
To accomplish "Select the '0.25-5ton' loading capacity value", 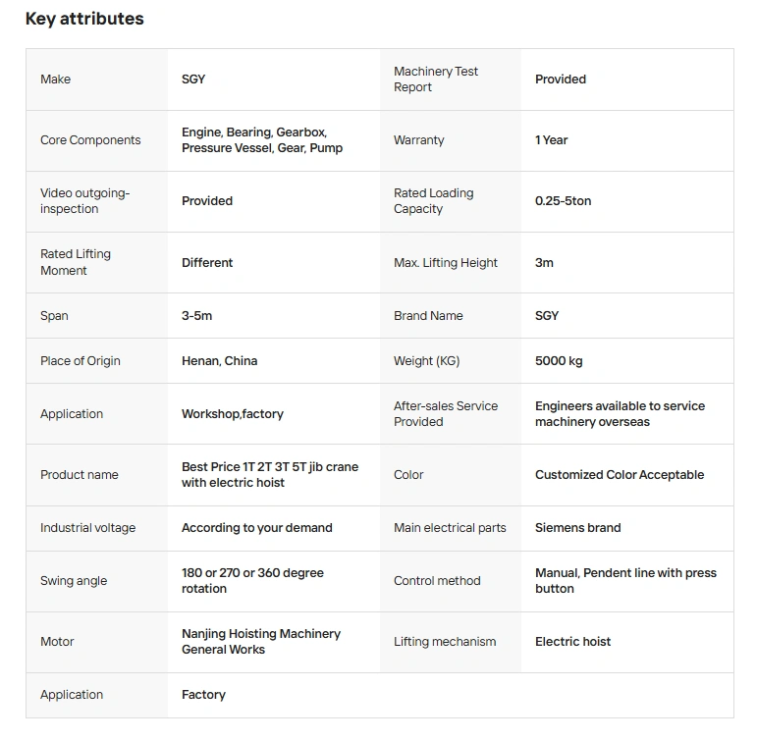I will 564,201.
